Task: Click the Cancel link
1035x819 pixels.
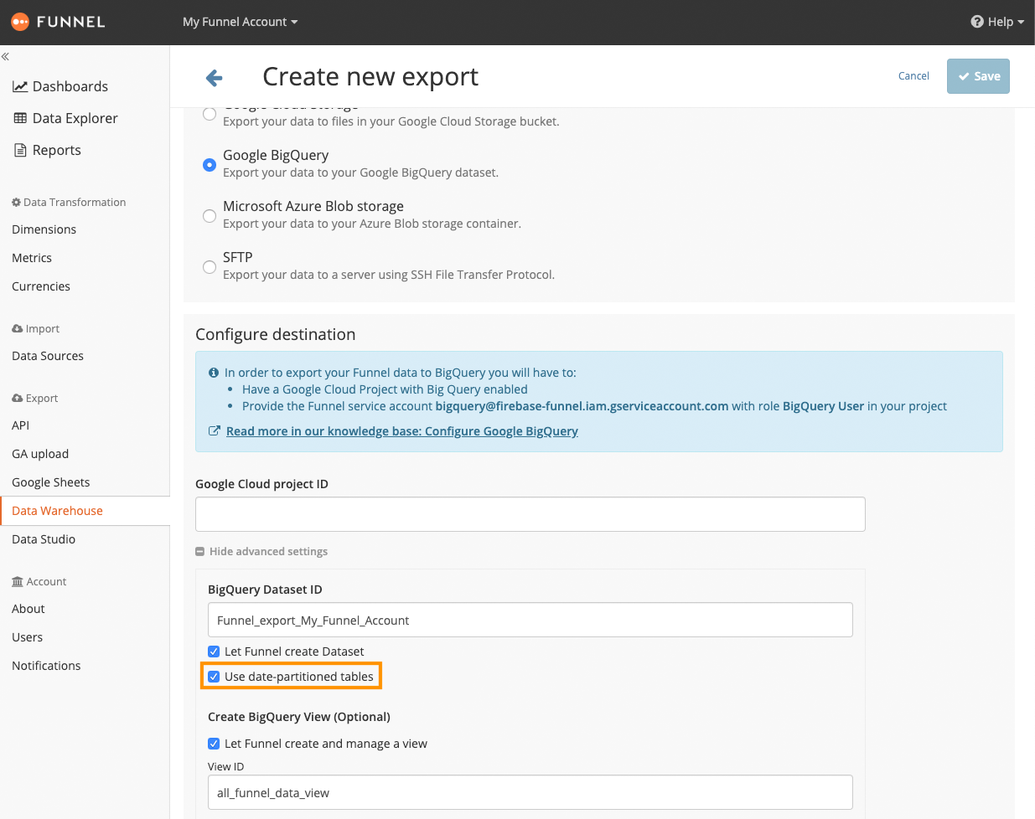Action: tap(913, 76)
